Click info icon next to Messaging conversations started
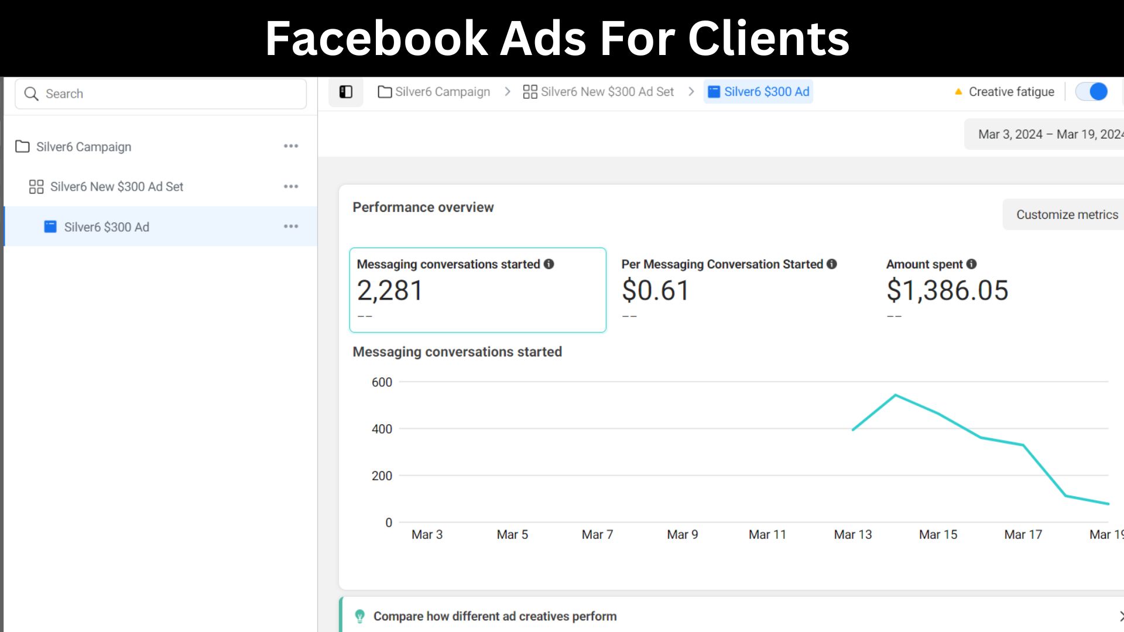This screenshot has width=1124, height=632. pyautogui.click(x=549, y=264)
